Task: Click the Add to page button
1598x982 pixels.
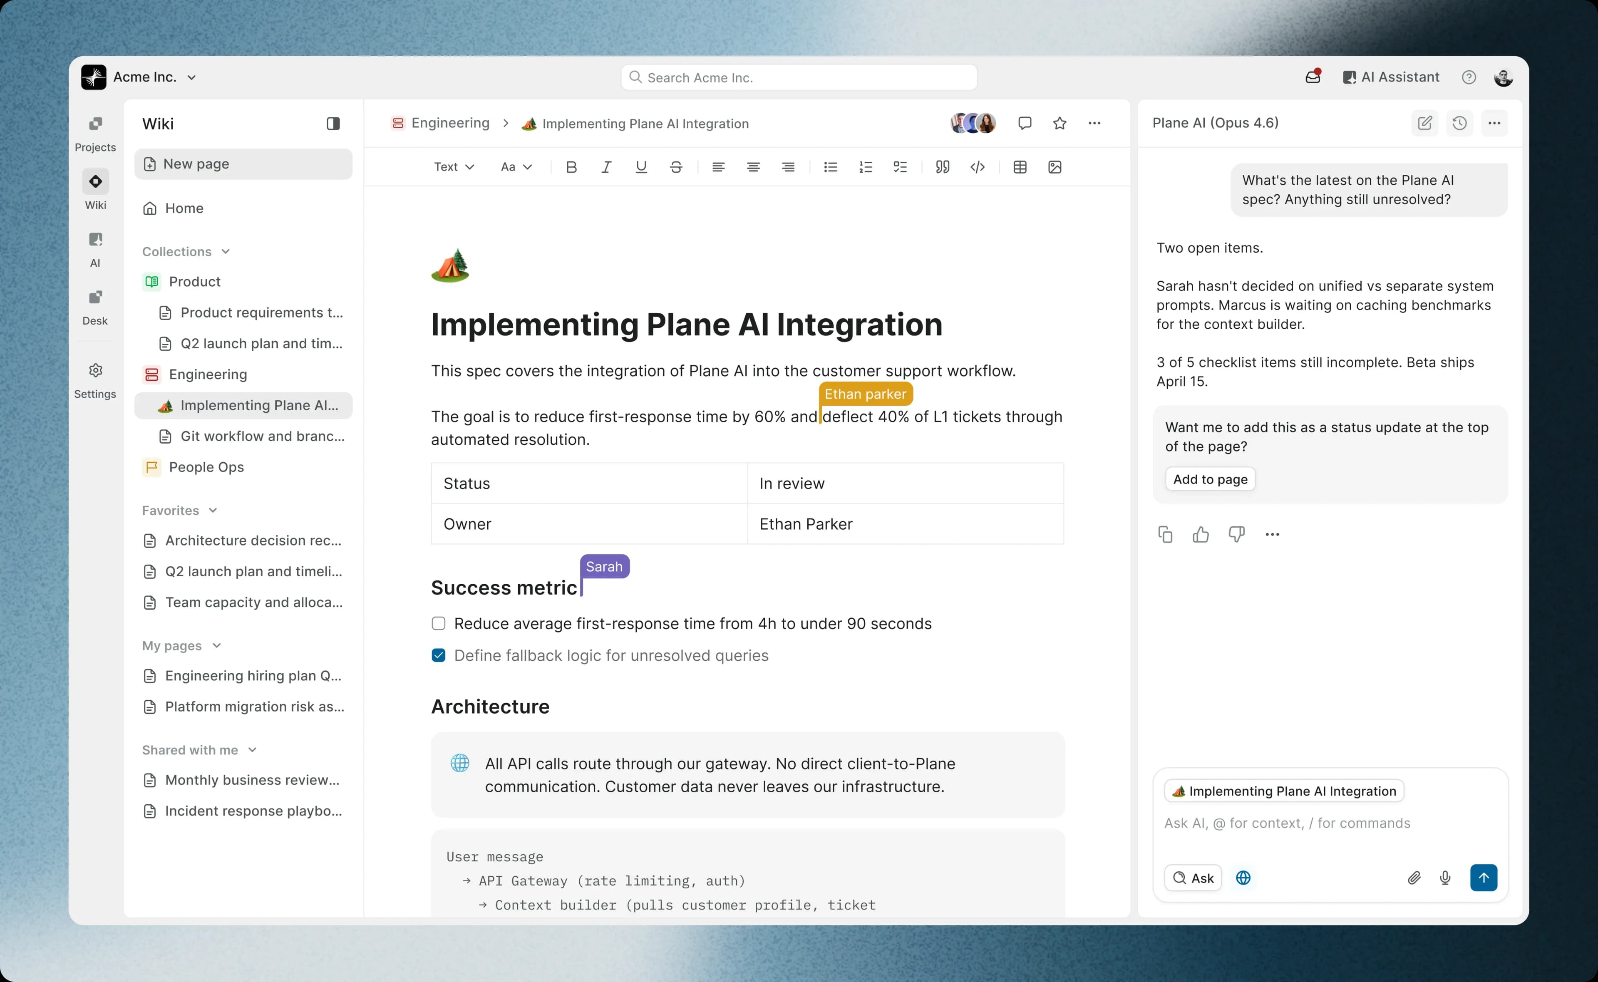Action: pyautogui.click(x=1210, y=479)
